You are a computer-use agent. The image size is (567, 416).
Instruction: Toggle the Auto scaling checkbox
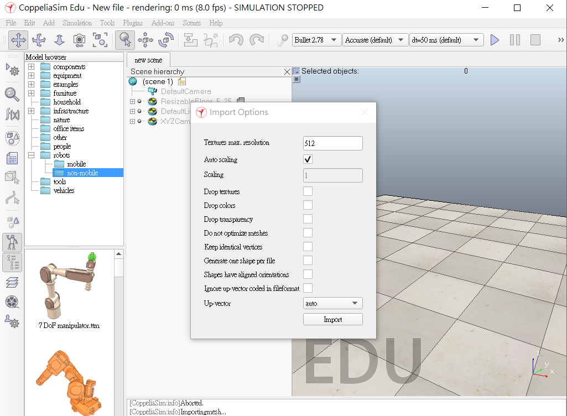tap(308, 159)
